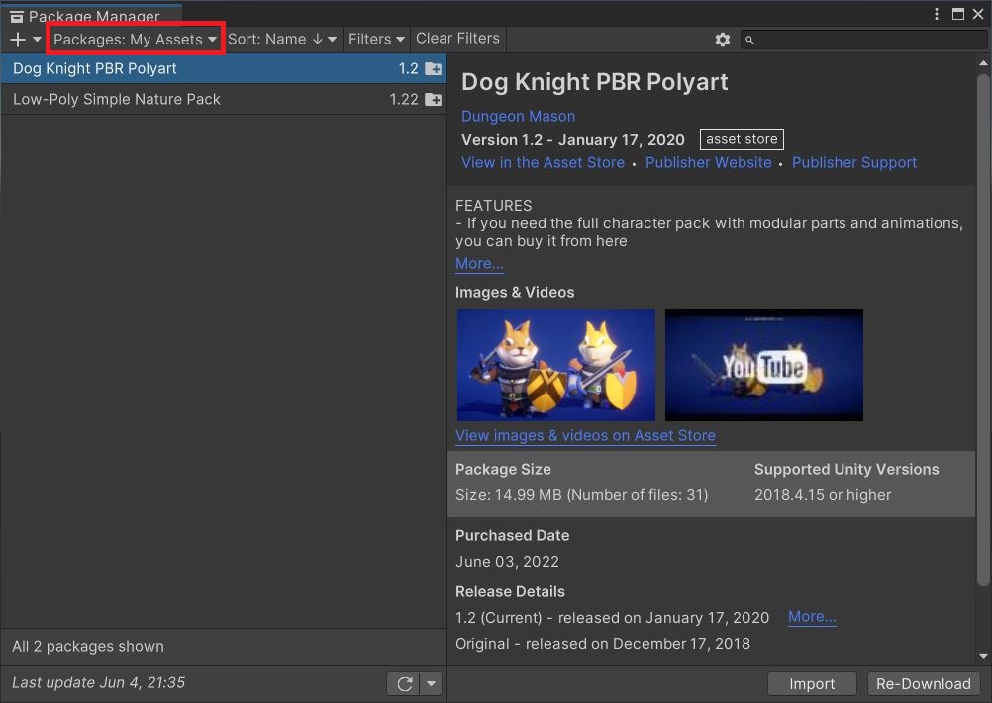Click the details panel vertical scrollbar
The height and width of the screenshot is (703, 992).
point(983,330)
